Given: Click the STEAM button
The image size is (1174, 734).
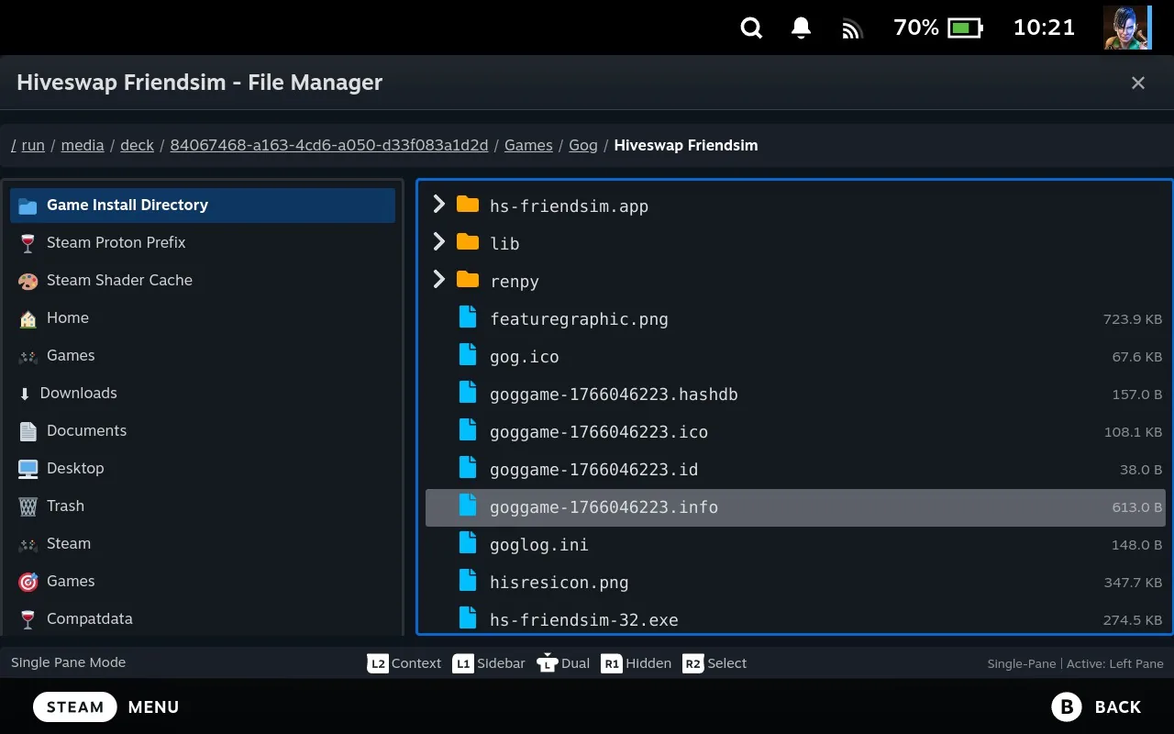Looking at the screenshot, I should point(75,707).
